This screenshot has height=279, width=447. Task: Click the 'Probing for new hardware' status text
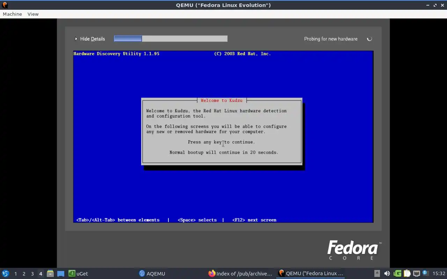pos(331,39)
